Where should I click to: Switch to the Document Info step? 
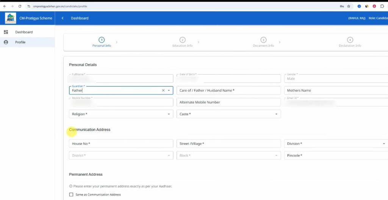click(x=263, y=42)
